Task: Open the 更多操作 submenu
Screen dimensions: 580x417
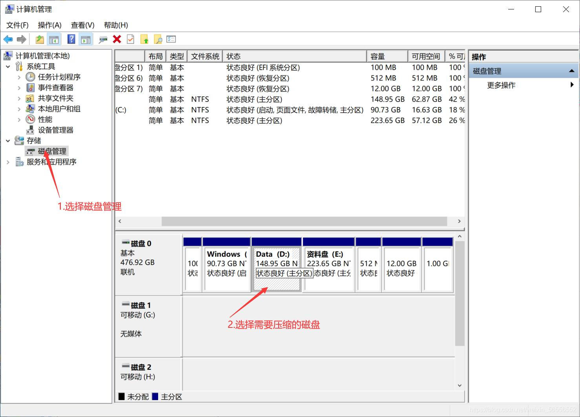Action: click(x=523, y=85)
